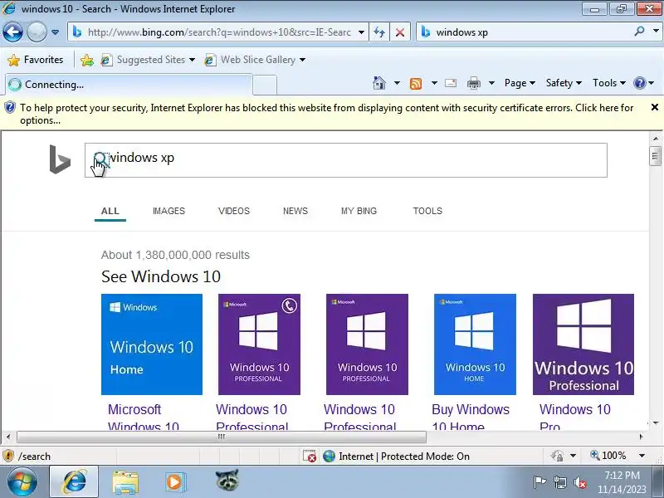This screenshot has width=664, height=498.
Task: Click the horizontal scrollbar thumb
Action: pyautogui.click(x=221, y=437)
